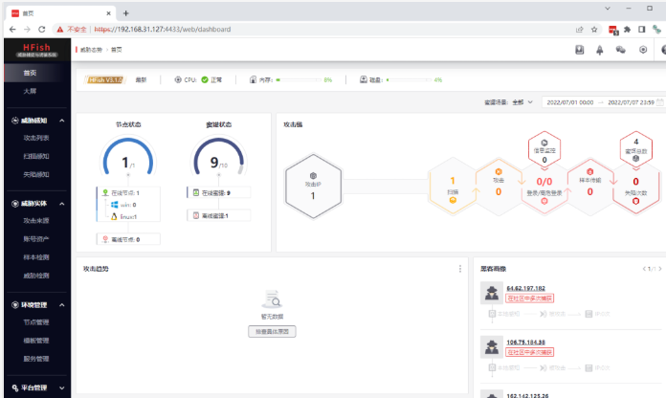Open hacker IP 64.62.197.182 link
666x398 pixels.
[526, 288]
